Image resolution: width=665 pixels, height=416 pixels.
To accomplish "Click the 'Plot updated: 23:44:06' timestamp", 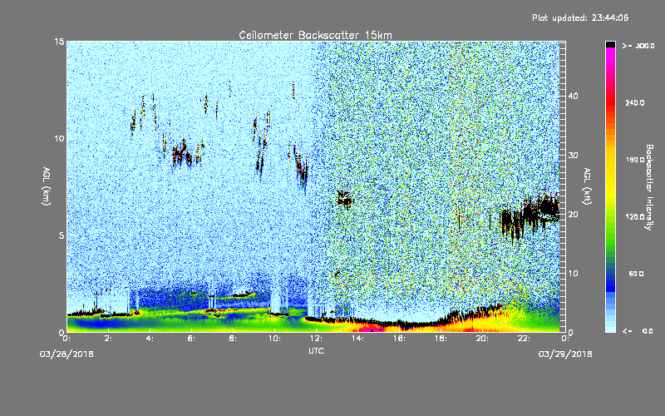I will [580, 17].
